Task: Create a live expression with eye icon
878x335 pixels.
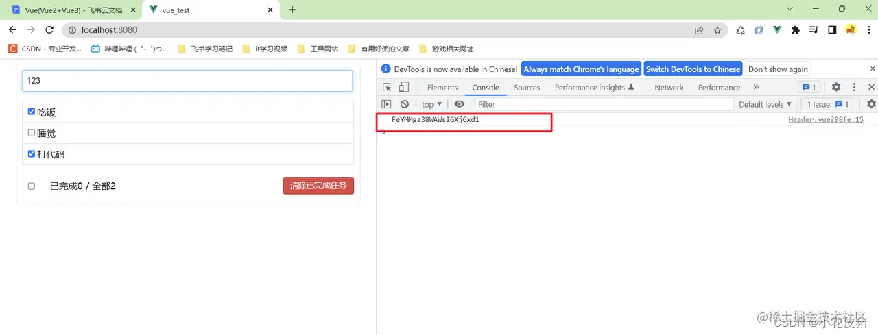Action: pos(459,104)
